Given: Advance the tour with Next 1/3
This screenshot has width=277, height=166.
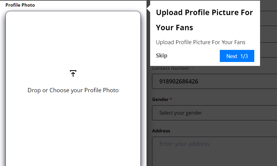Looking at the screenshot, I should tap(237, 56).
